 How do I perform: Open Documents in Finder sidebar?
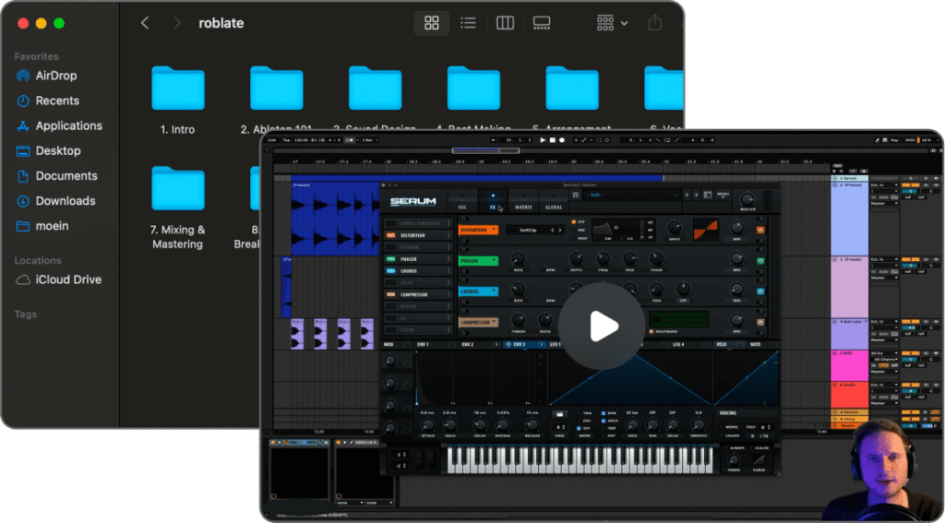tap(56, 176)
